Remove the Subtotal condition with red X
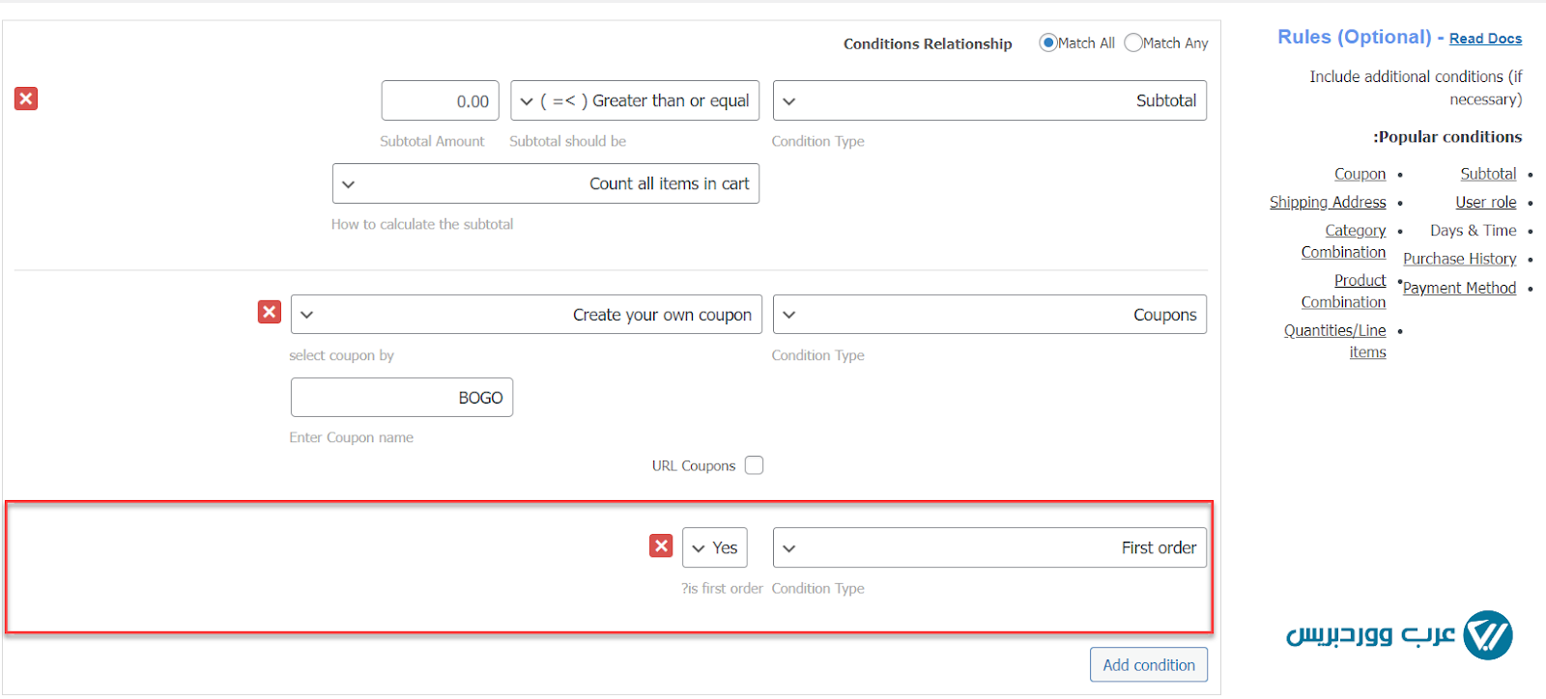The width and height of the screenshot is (1546, 699). coord(26,98)
